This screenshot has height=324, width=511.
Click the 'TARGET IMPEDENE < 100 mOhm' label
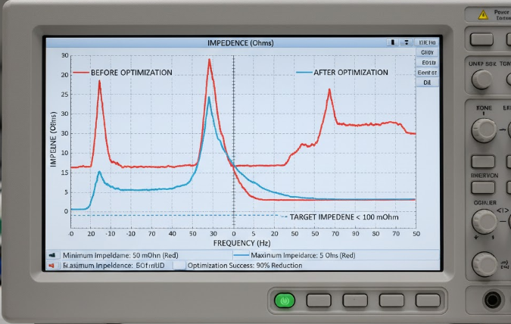point(344,217)
